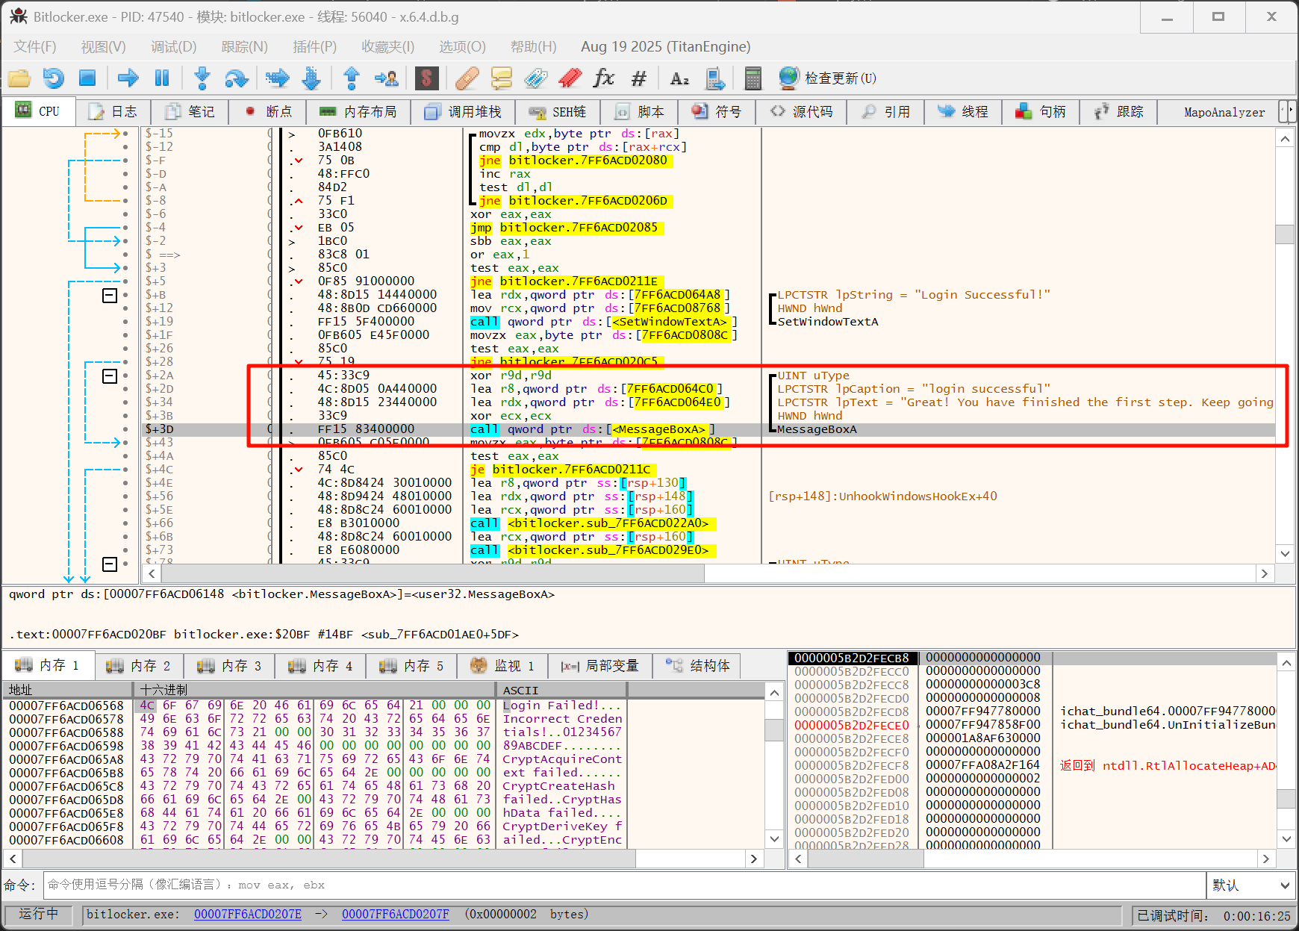Click the disassembly horizontal scrollbar

[433, 573]
